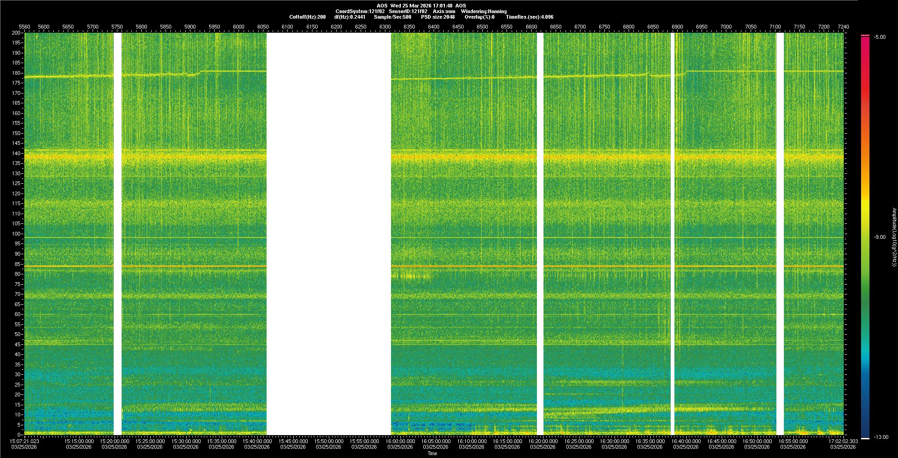Viewport: 898px width, 458px height.
Task: Click the "Cuttoff(Hz):200" header text
Action: (307, 17)
